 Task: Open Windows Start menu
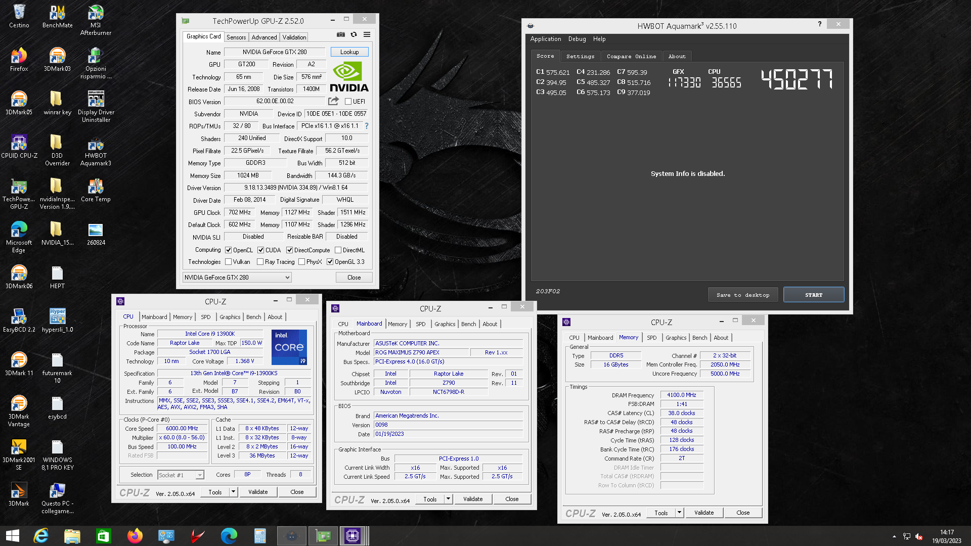13,536
